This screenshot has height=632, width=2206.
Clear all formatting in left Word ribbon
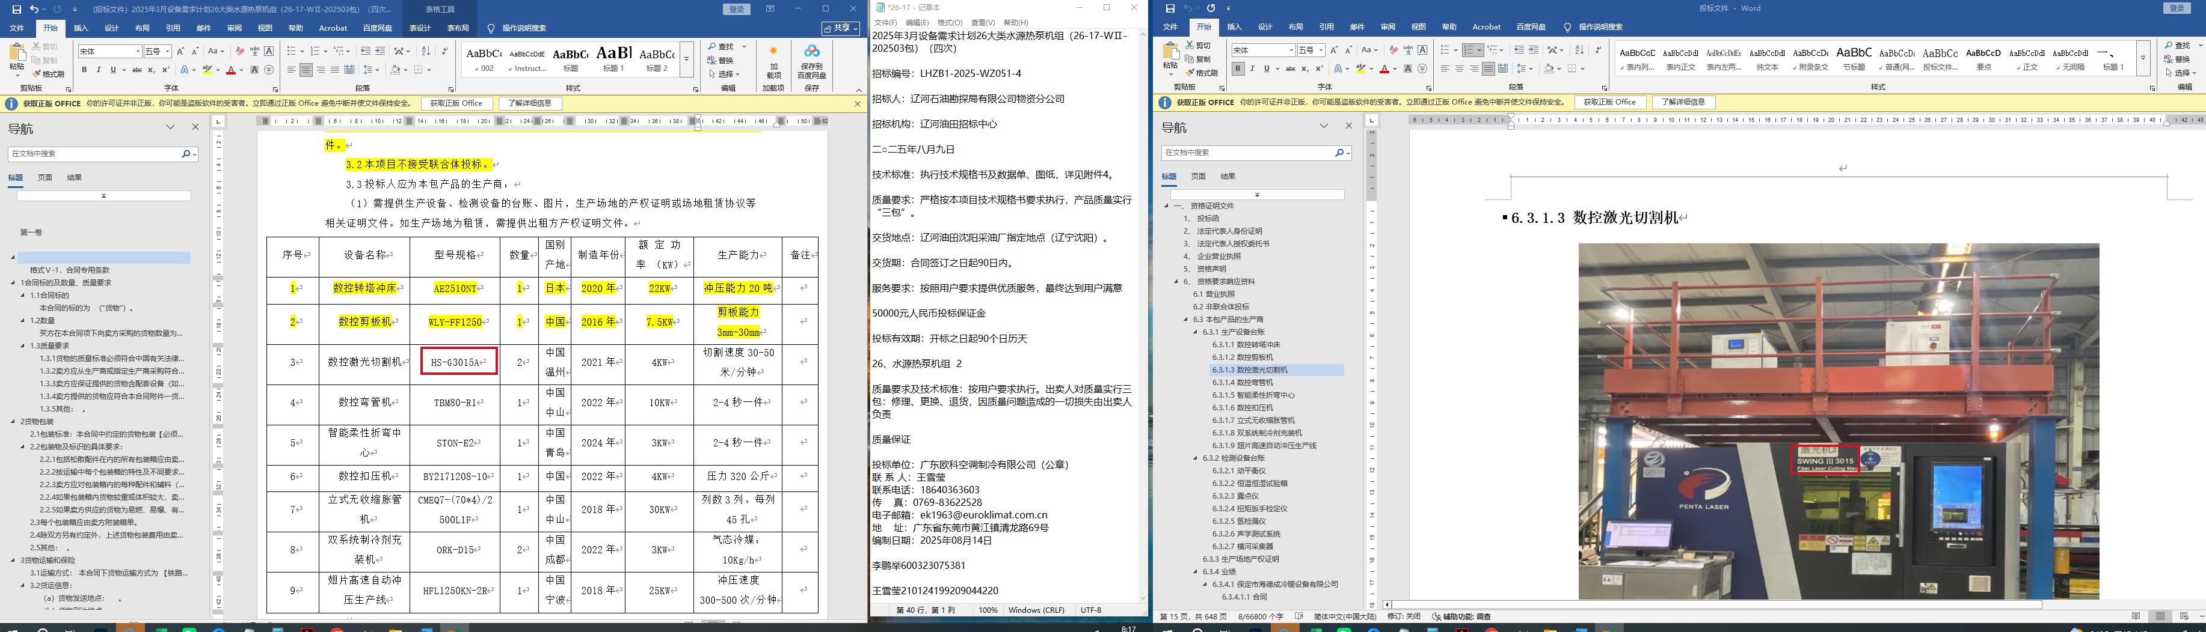(240, 51)
